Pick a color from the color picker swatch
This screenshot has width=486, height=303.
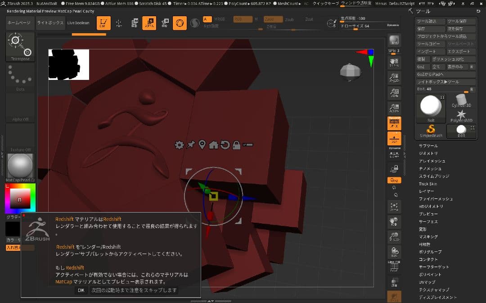[20, 198]
